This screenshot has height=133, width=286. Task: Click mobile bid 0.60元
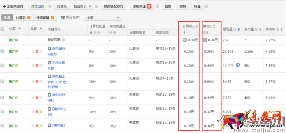tap(209, 81)
